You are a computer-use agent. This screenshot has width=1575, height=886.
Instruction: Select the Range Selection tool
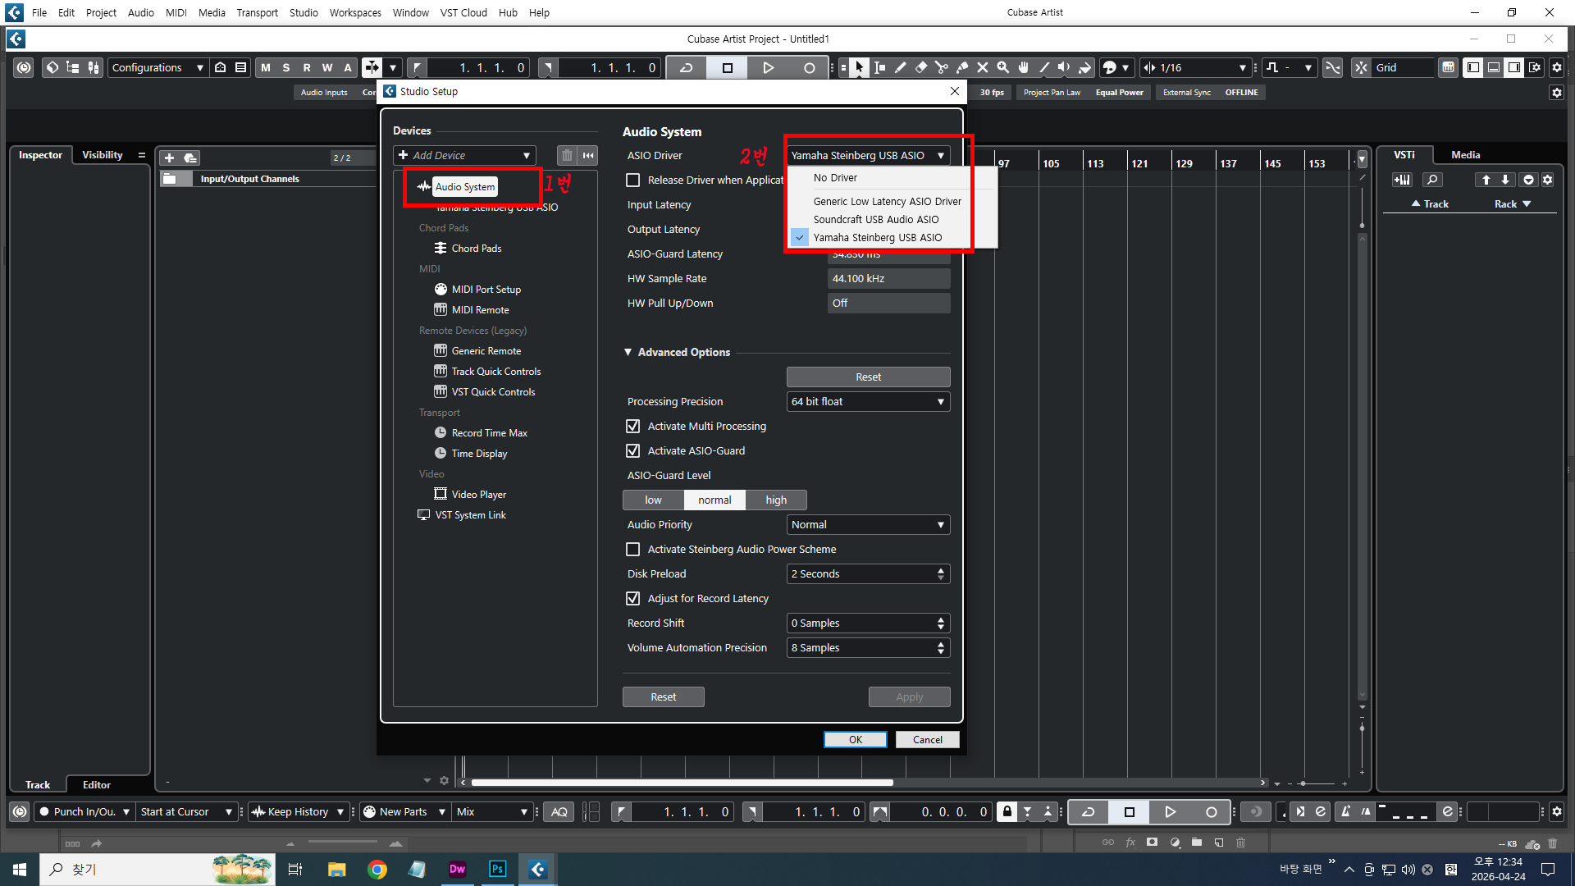click(x=879, y=67)
